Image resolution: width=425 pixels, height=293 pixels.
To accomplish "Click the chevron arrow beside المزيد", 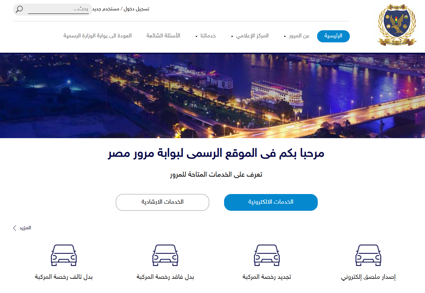I will (x=15, y=228).
